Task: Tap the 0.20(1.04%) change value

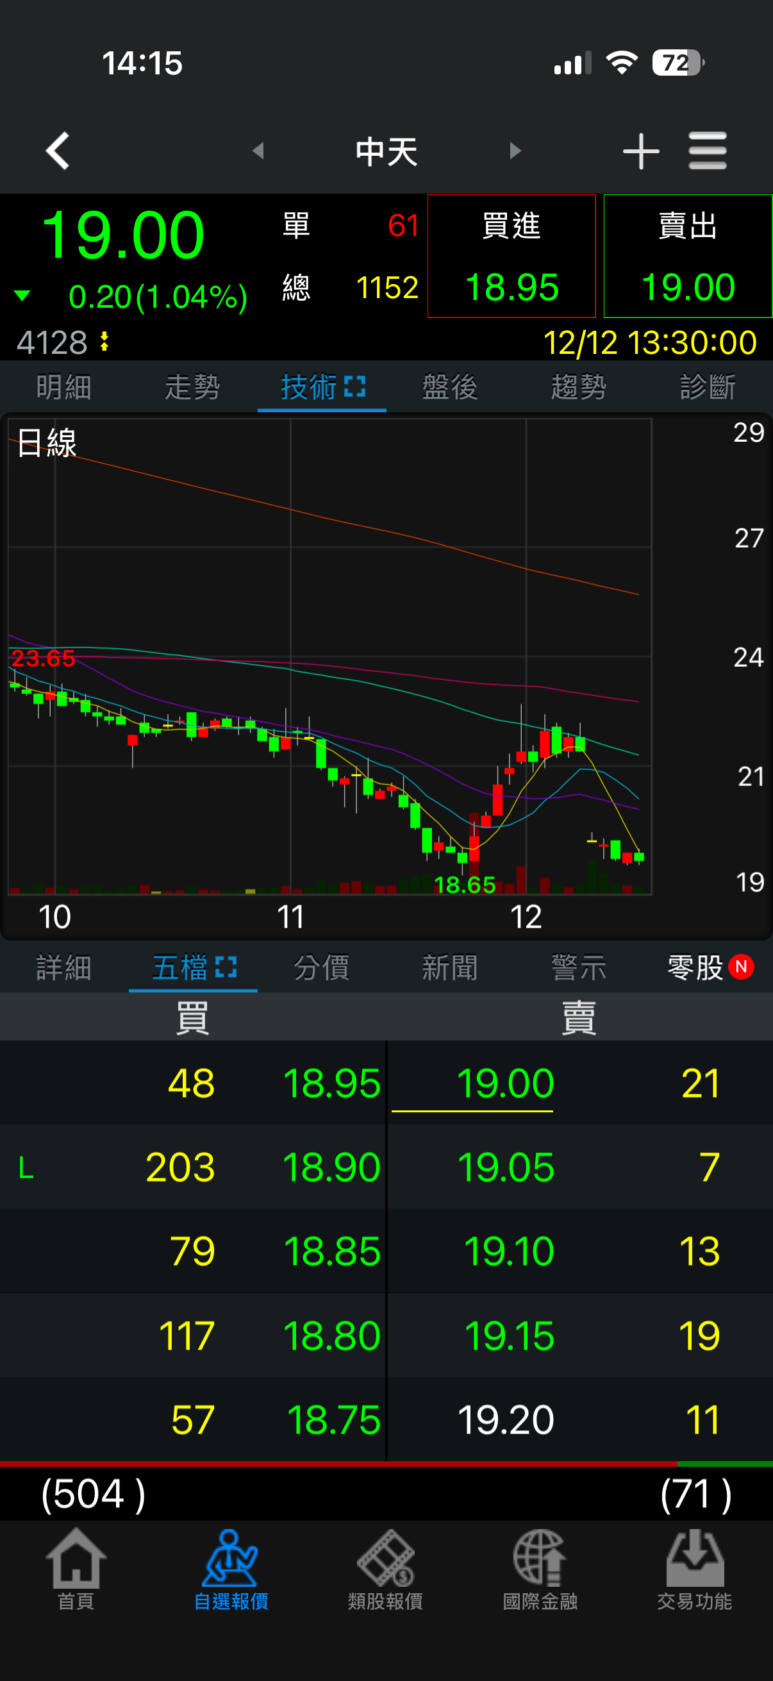Action: tap(158, 297)
